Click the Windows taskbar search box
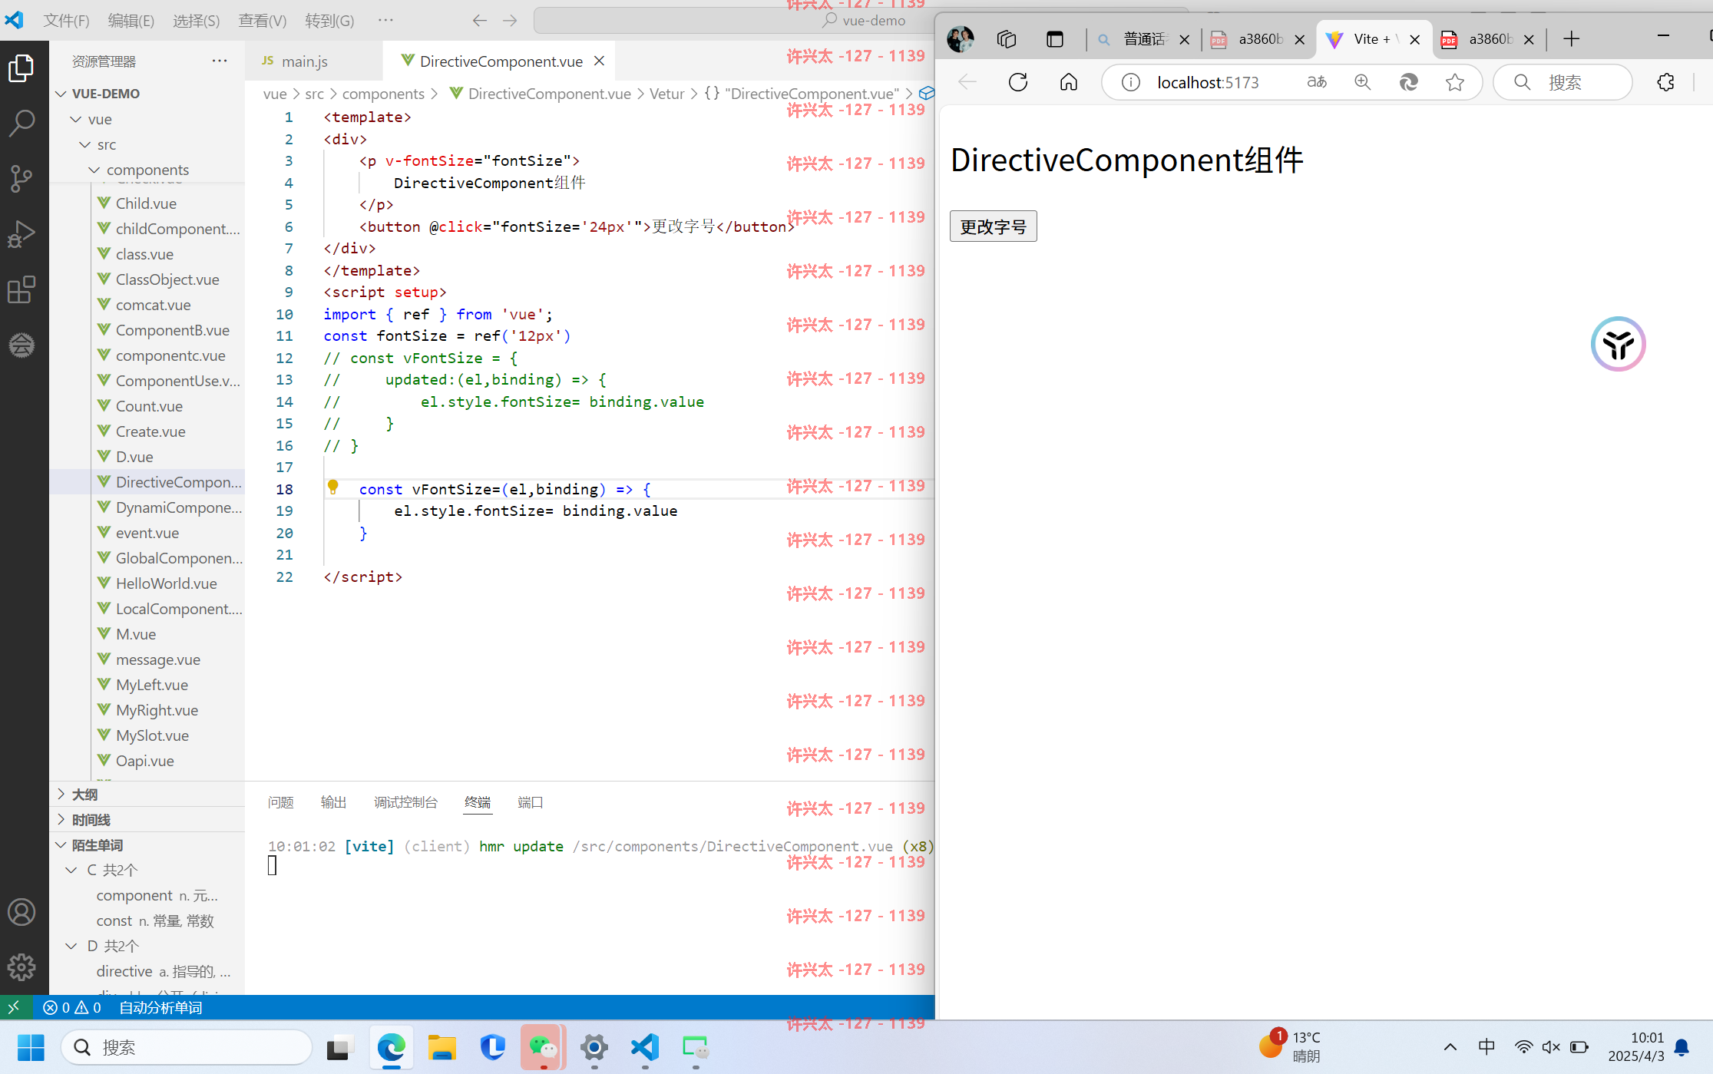The image size is (1713, 1074). click(187, 1047)
